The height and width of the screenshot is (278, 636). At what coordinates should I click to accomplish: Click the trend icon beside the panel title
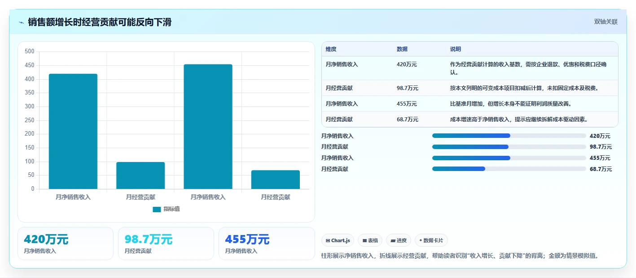pyautogui.click(x=21, y=22)
